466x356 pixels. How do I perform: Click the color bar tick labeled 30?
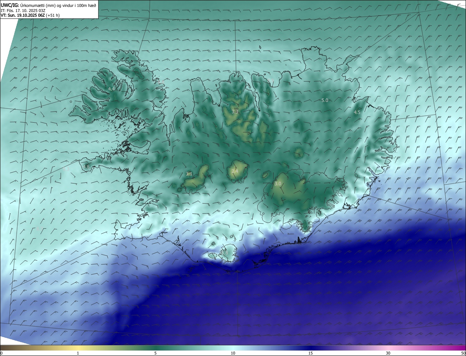click(x=388, y=353)
